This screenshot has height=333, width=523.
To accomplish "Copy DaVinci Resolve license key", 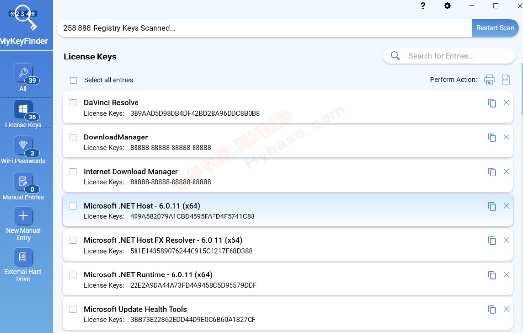I will tap(492, 103).
